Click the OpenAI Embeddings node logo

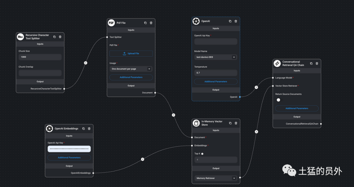[x=49, y=129]
